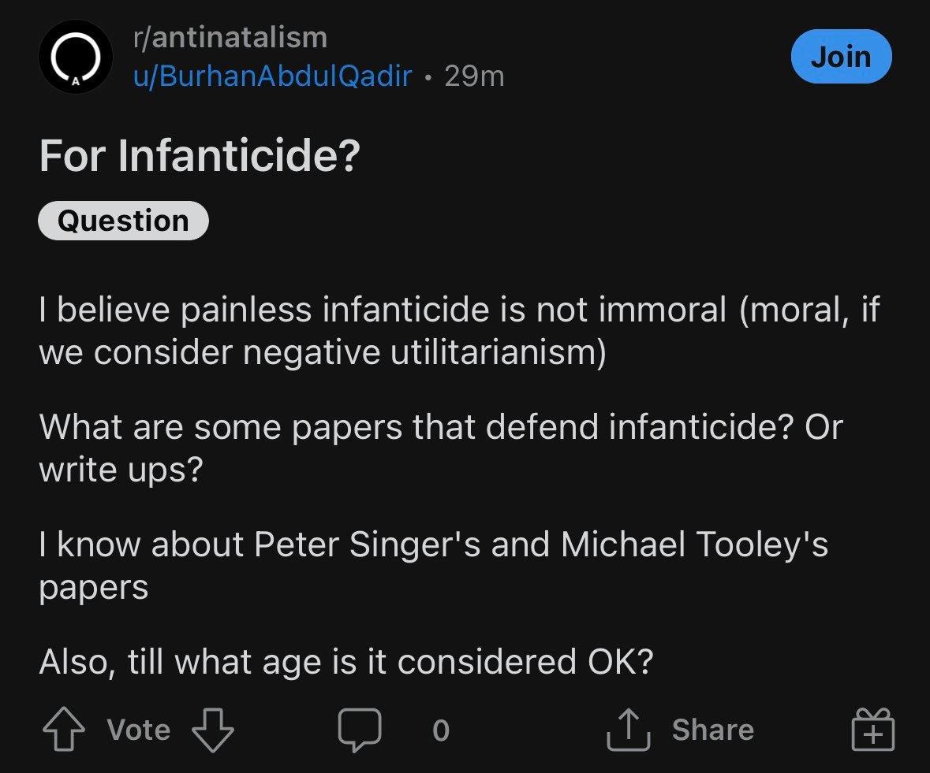Click the "Vote" label between arrows

pyautogui.click(x=138, y=730)
